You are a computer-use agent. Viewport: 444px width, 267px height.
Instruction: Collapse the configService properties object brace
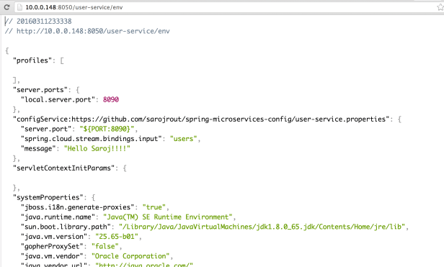(399, 119)
